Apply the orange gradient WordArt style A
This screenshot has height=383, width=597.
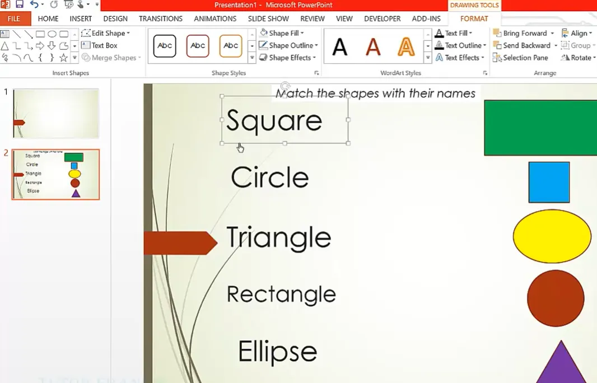(x=405, y=46)
